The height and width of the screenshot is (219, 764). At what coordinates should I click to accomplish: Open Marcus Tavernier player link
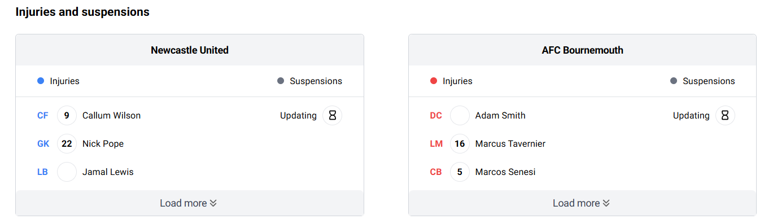(510, 143)
